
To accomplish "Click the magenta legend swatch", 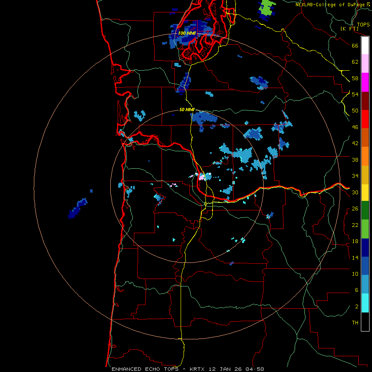I will click(x=365, y=82).
